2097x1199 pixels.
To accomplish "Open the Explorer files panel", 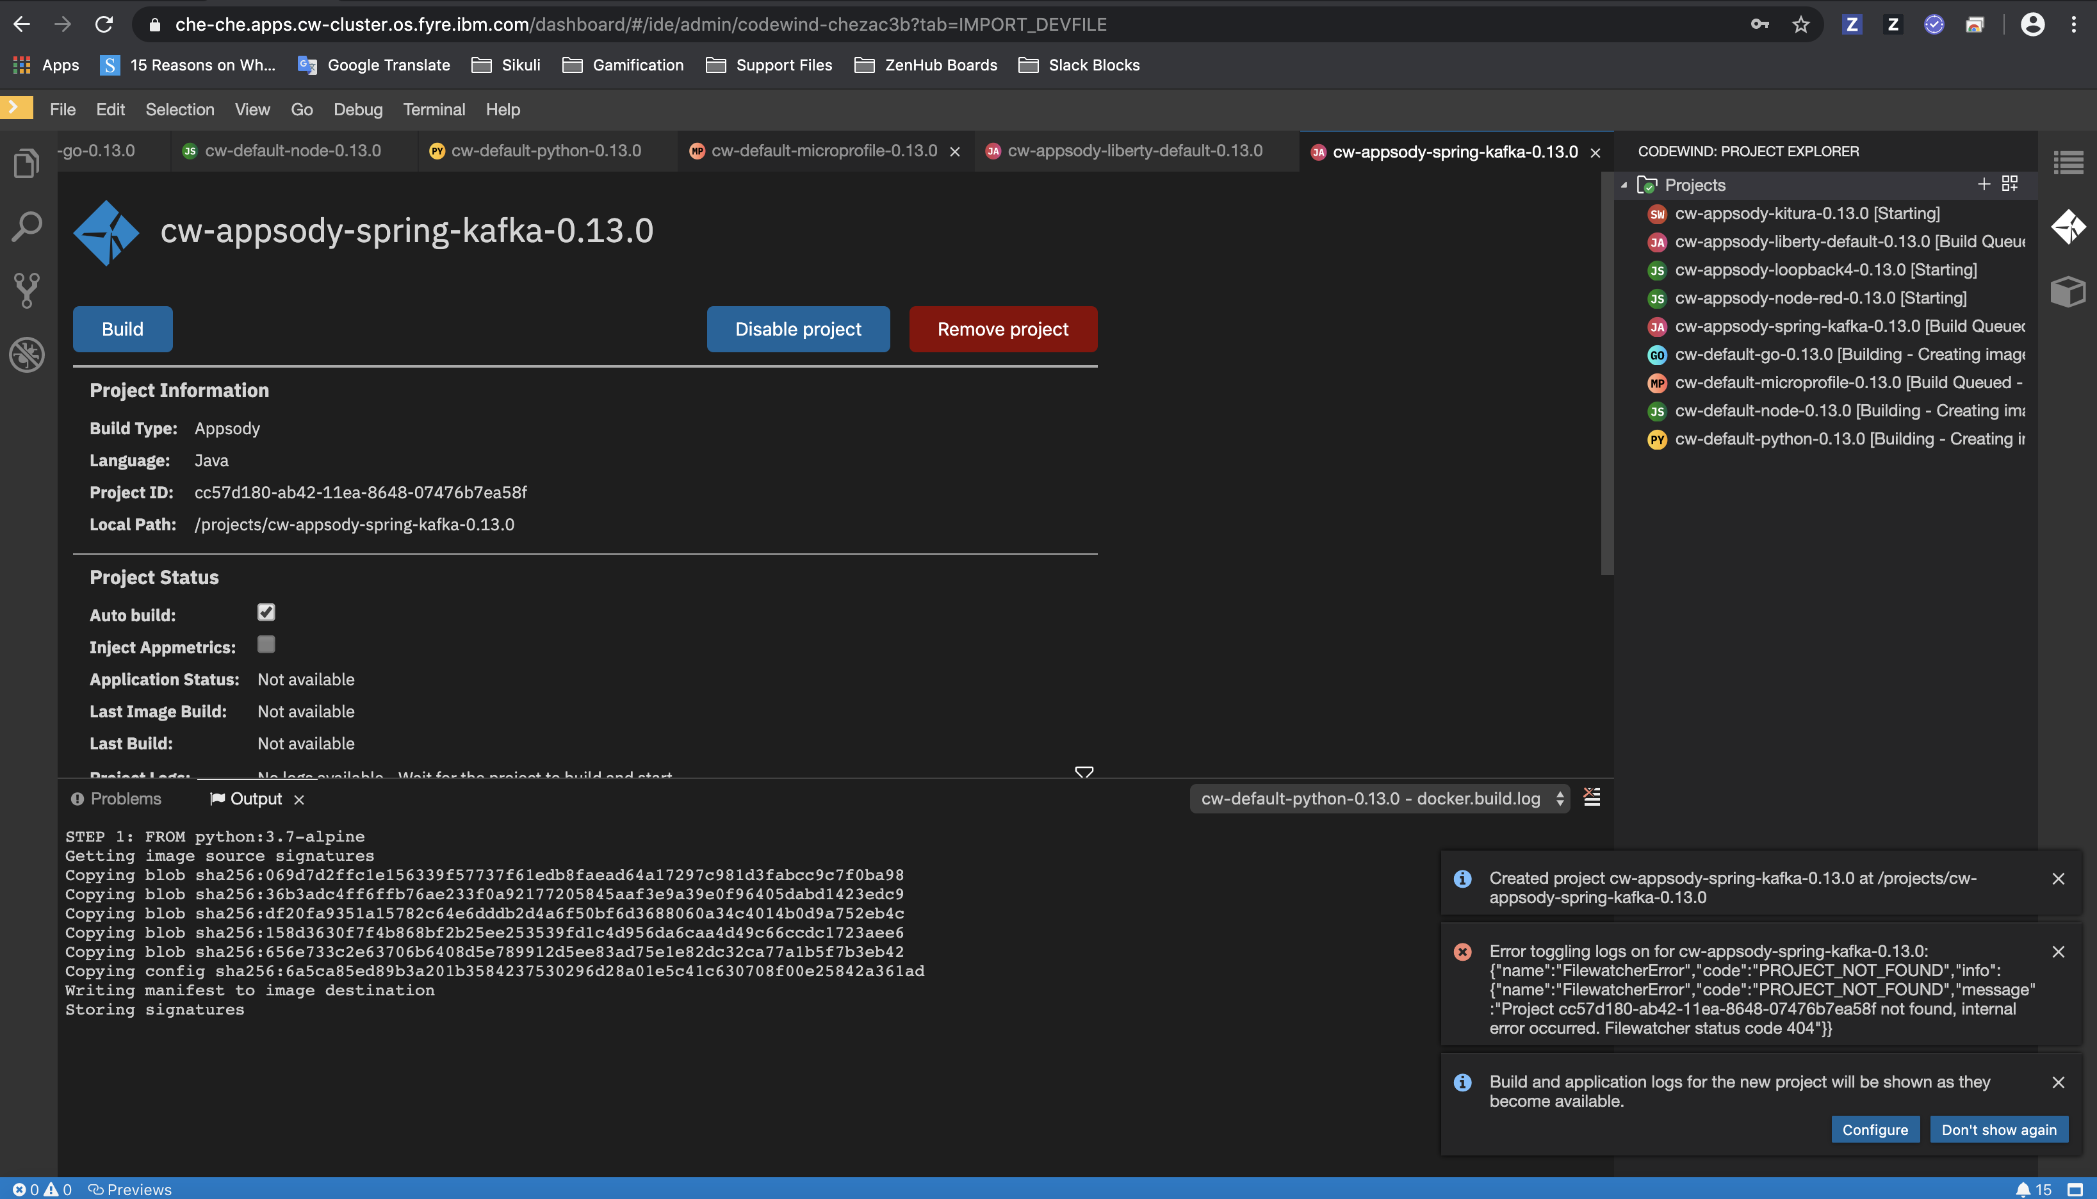I will [x=26, y=162].
